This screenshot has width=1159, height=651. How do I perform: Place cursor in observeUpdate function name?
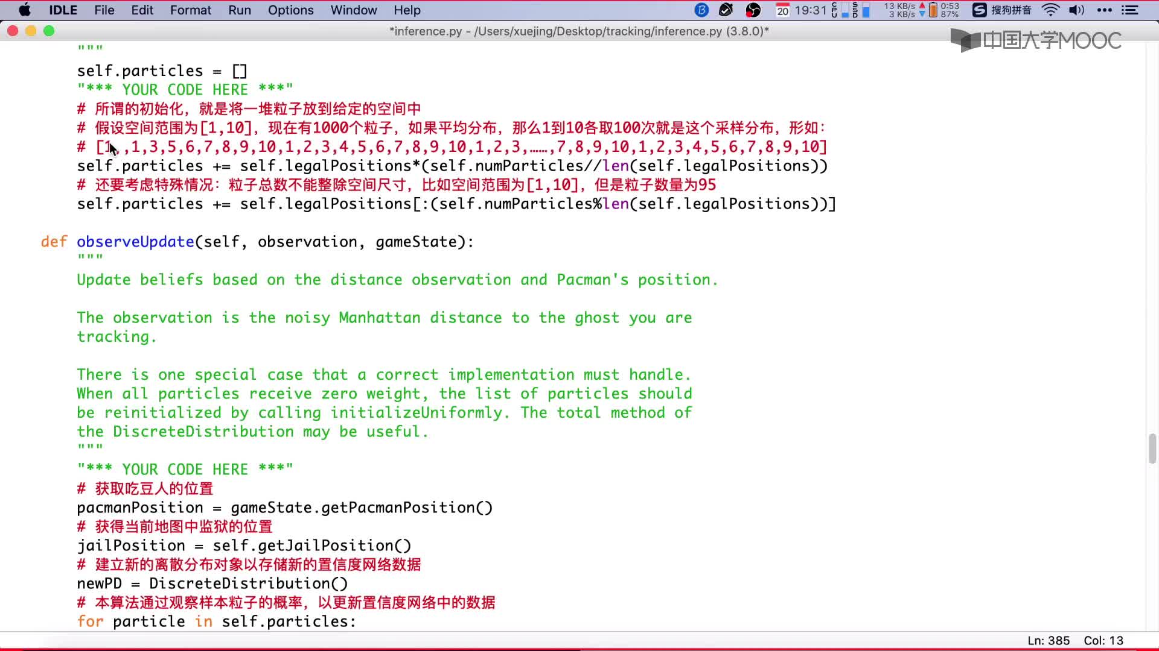[x=135, y=242]
